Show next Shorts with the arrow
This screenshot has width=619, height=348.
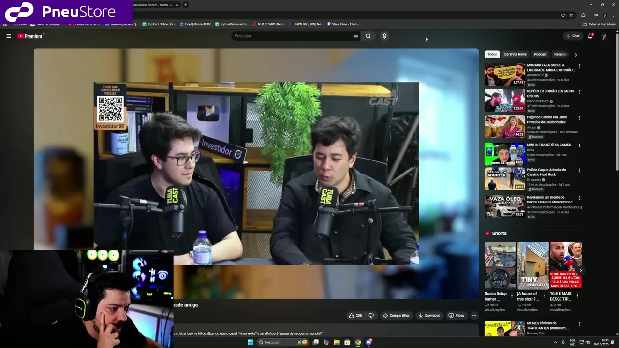(x=580, y=271)
